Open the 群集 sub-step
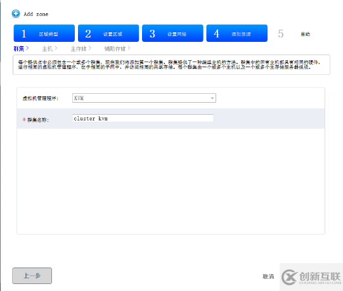The height and width of the screenshot is (291, 343). [x=21, y=49]
